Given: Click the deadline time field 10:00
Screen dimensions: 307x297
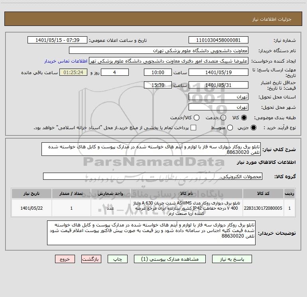Looking at the screenshot, I should point(158,72).
